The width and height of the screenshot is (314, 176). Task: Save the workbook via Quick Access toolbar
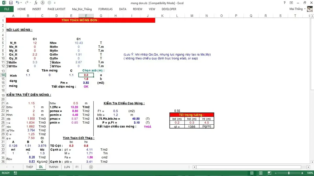pos(10,3)
